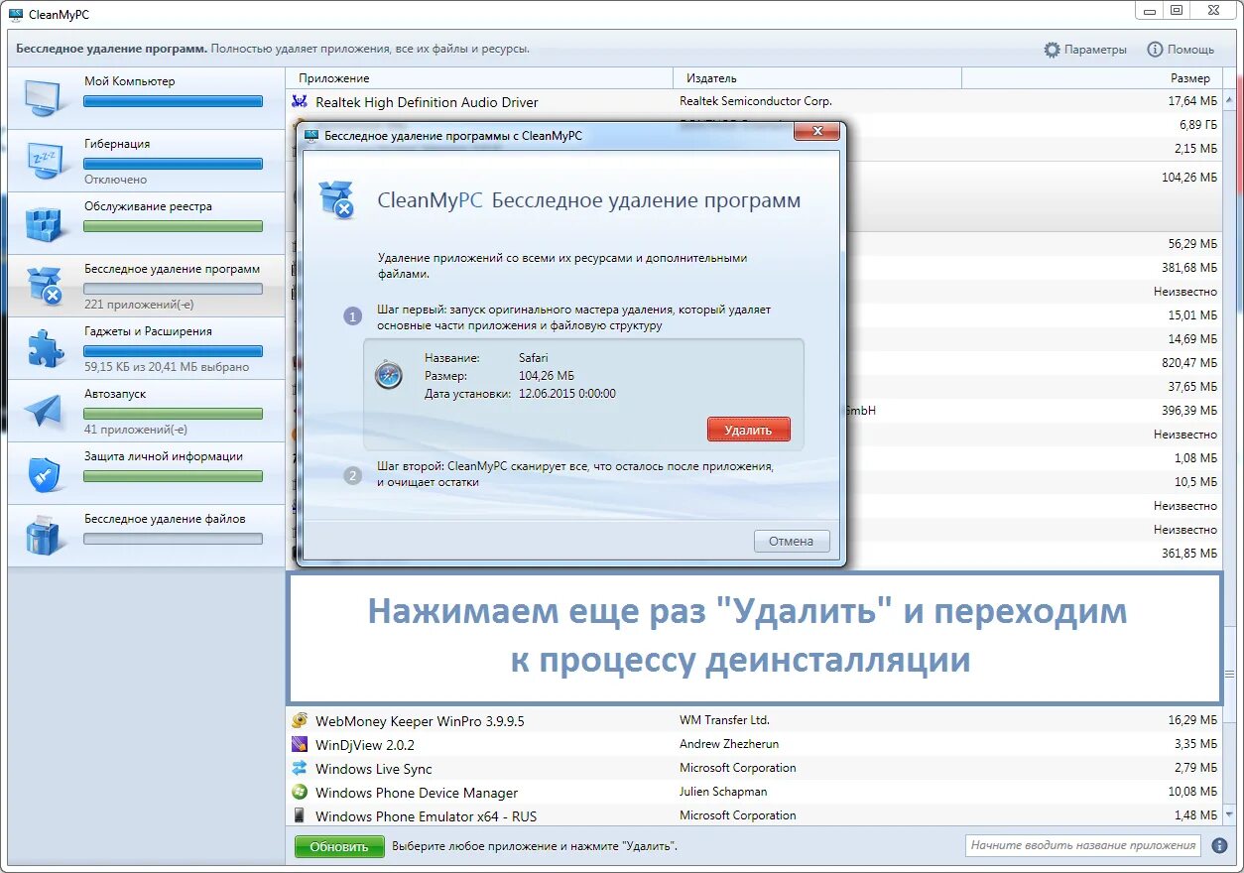
Task: Click the 104,26 МБ size in dialog
Action: (x=546, y=375)
